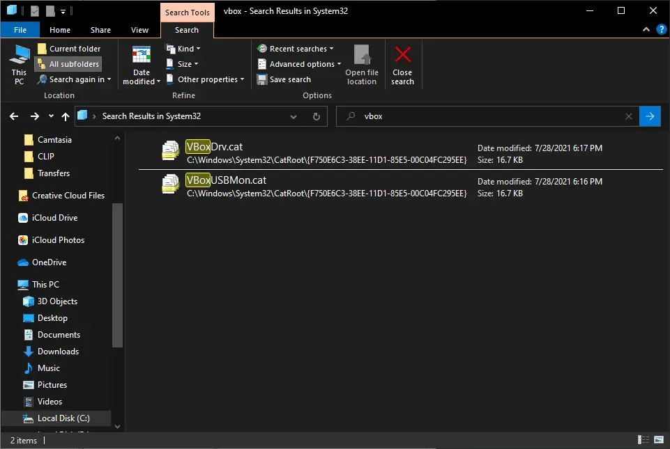The image size is (670, 449).
Task: Click the This PC search location icon
Action: click(x=20, y=65)
